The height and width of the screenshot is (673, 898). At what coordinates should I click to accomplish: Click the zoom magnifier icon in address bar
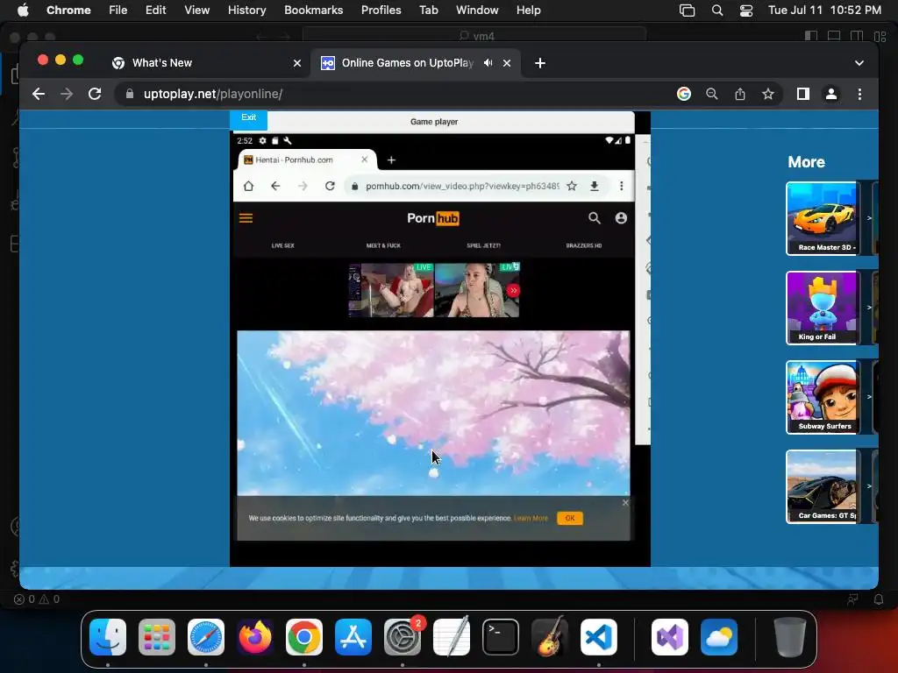pyautogui.click(x=712, y=94)
